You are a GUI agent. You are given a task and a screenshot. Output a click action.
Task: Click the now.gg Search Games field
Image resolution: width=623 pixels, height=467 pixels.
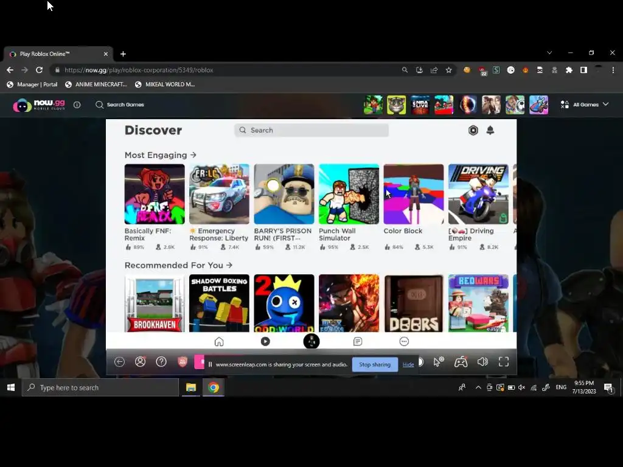click(120, 105)
